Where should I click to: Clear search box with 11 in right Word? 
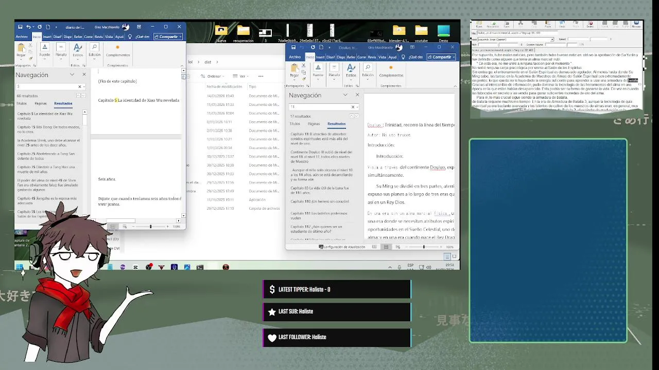click(x=353, y=107)
